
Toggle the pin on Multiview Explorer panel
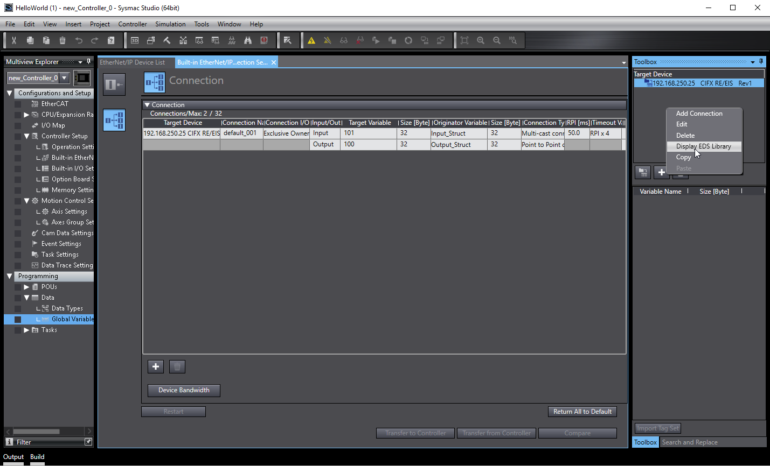[x=89, y=62]
